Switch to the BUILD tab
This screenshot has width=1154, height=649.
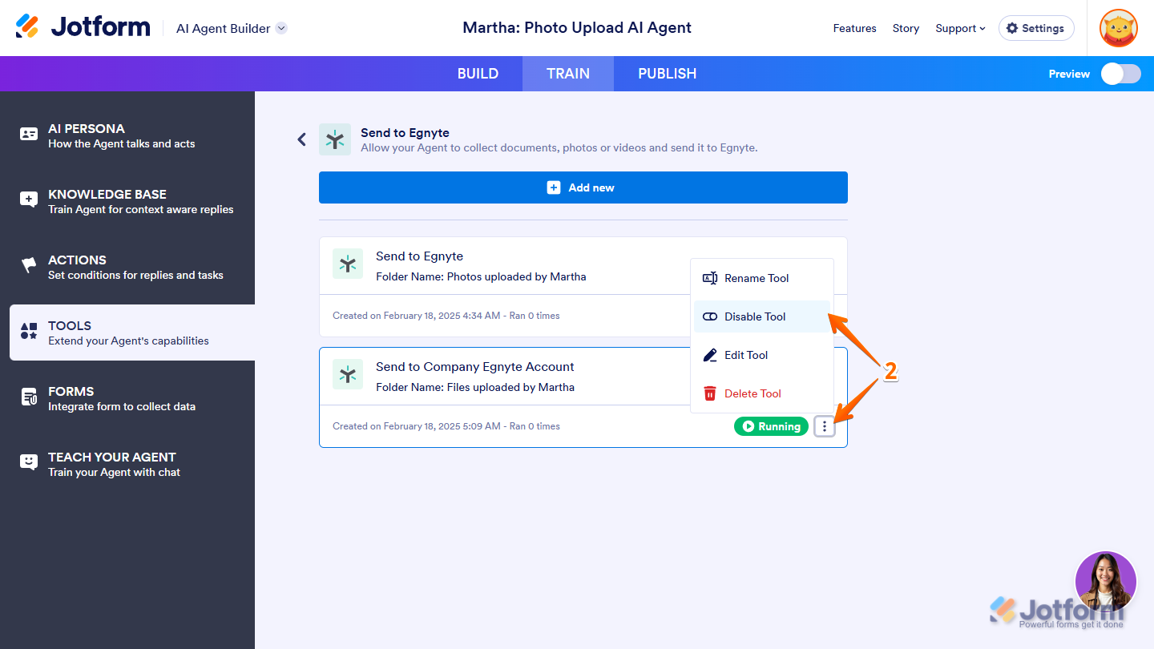pos(478,74)
